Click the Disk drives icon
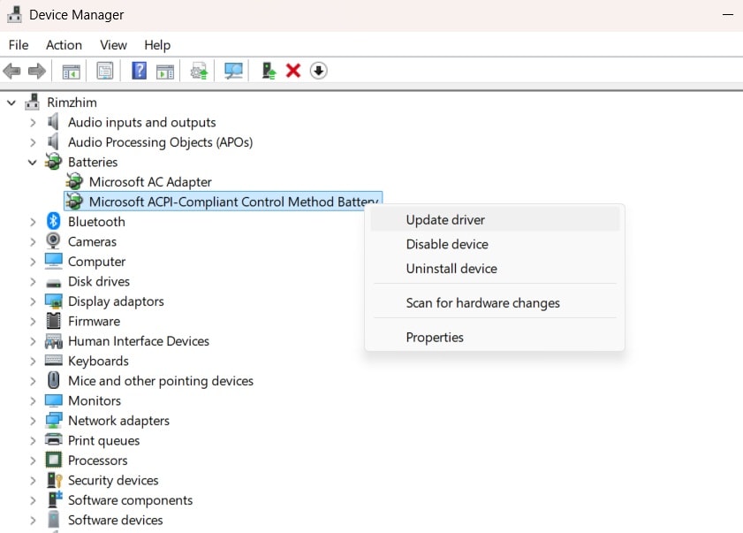 pyautogui.click(x=54, y=283)
